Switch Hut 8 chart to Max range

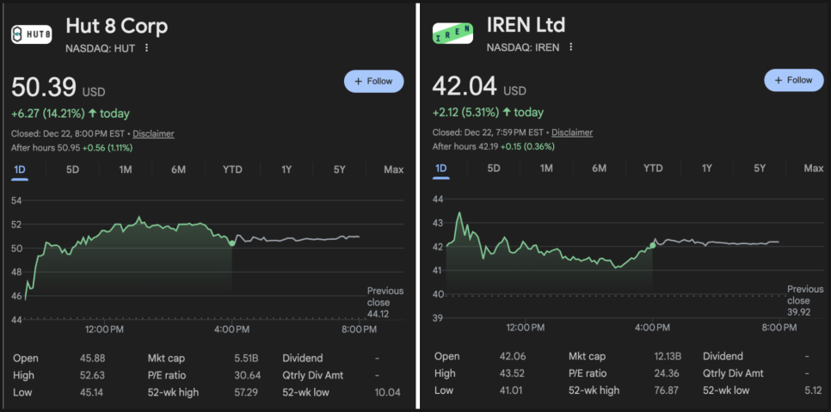click(x=393, y=169)
